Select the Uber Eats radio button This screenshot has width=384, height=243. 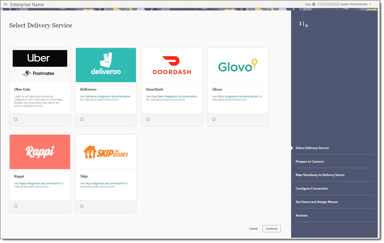[x=16, y=119]
